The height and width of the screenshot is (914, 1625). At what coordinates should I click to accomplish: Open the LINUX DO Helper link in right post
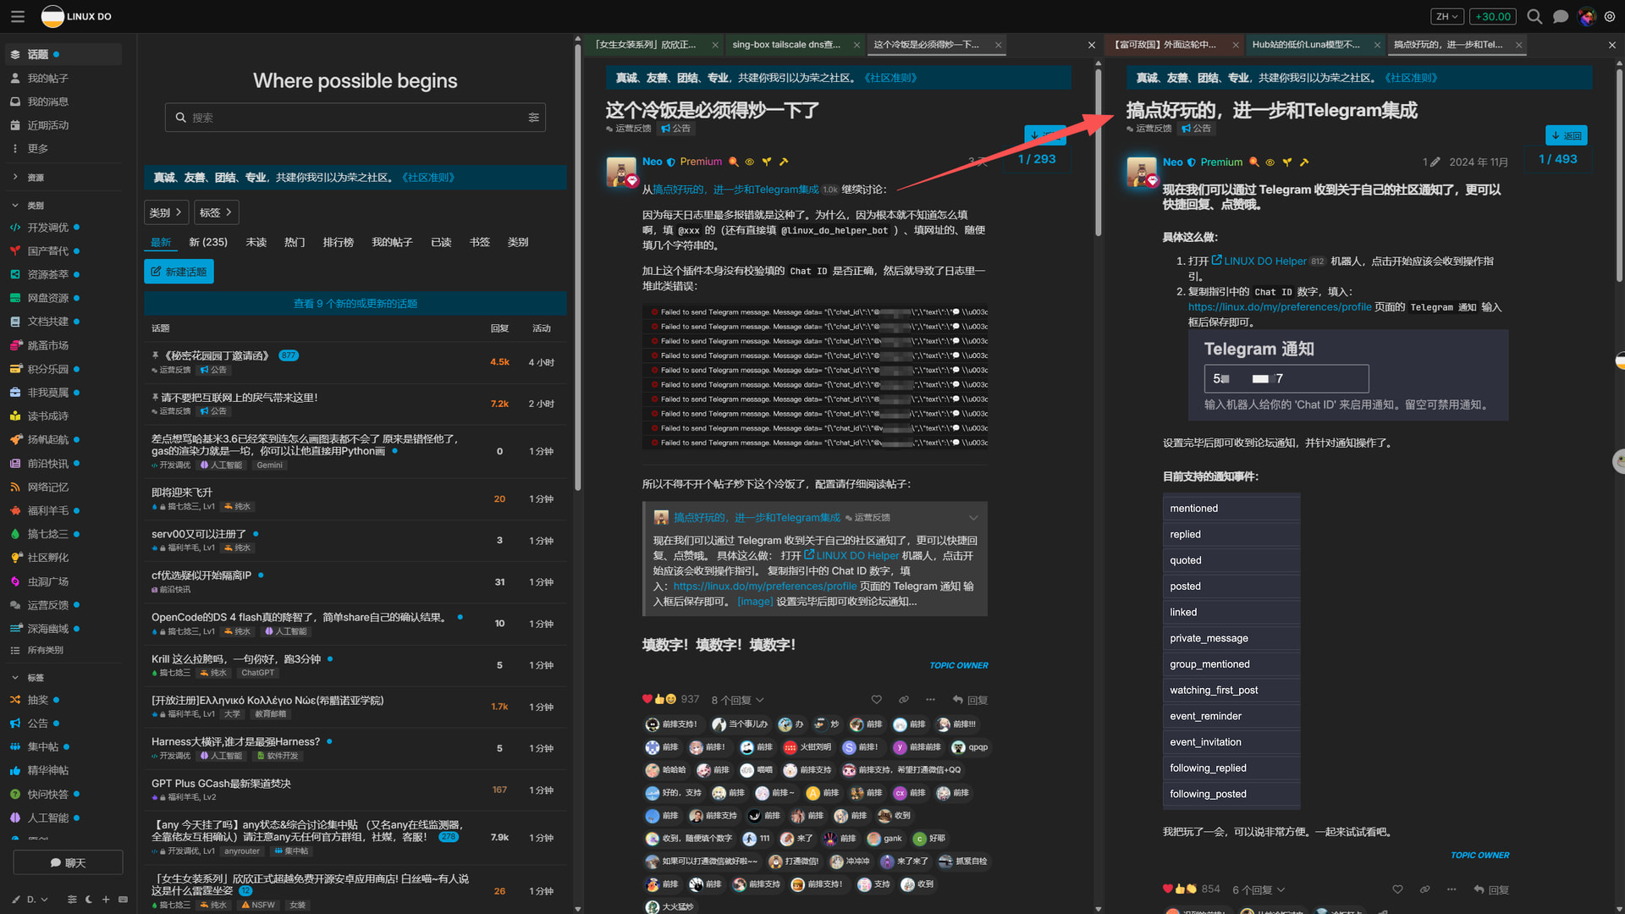pyautogui.click(x=1264, y=261)
